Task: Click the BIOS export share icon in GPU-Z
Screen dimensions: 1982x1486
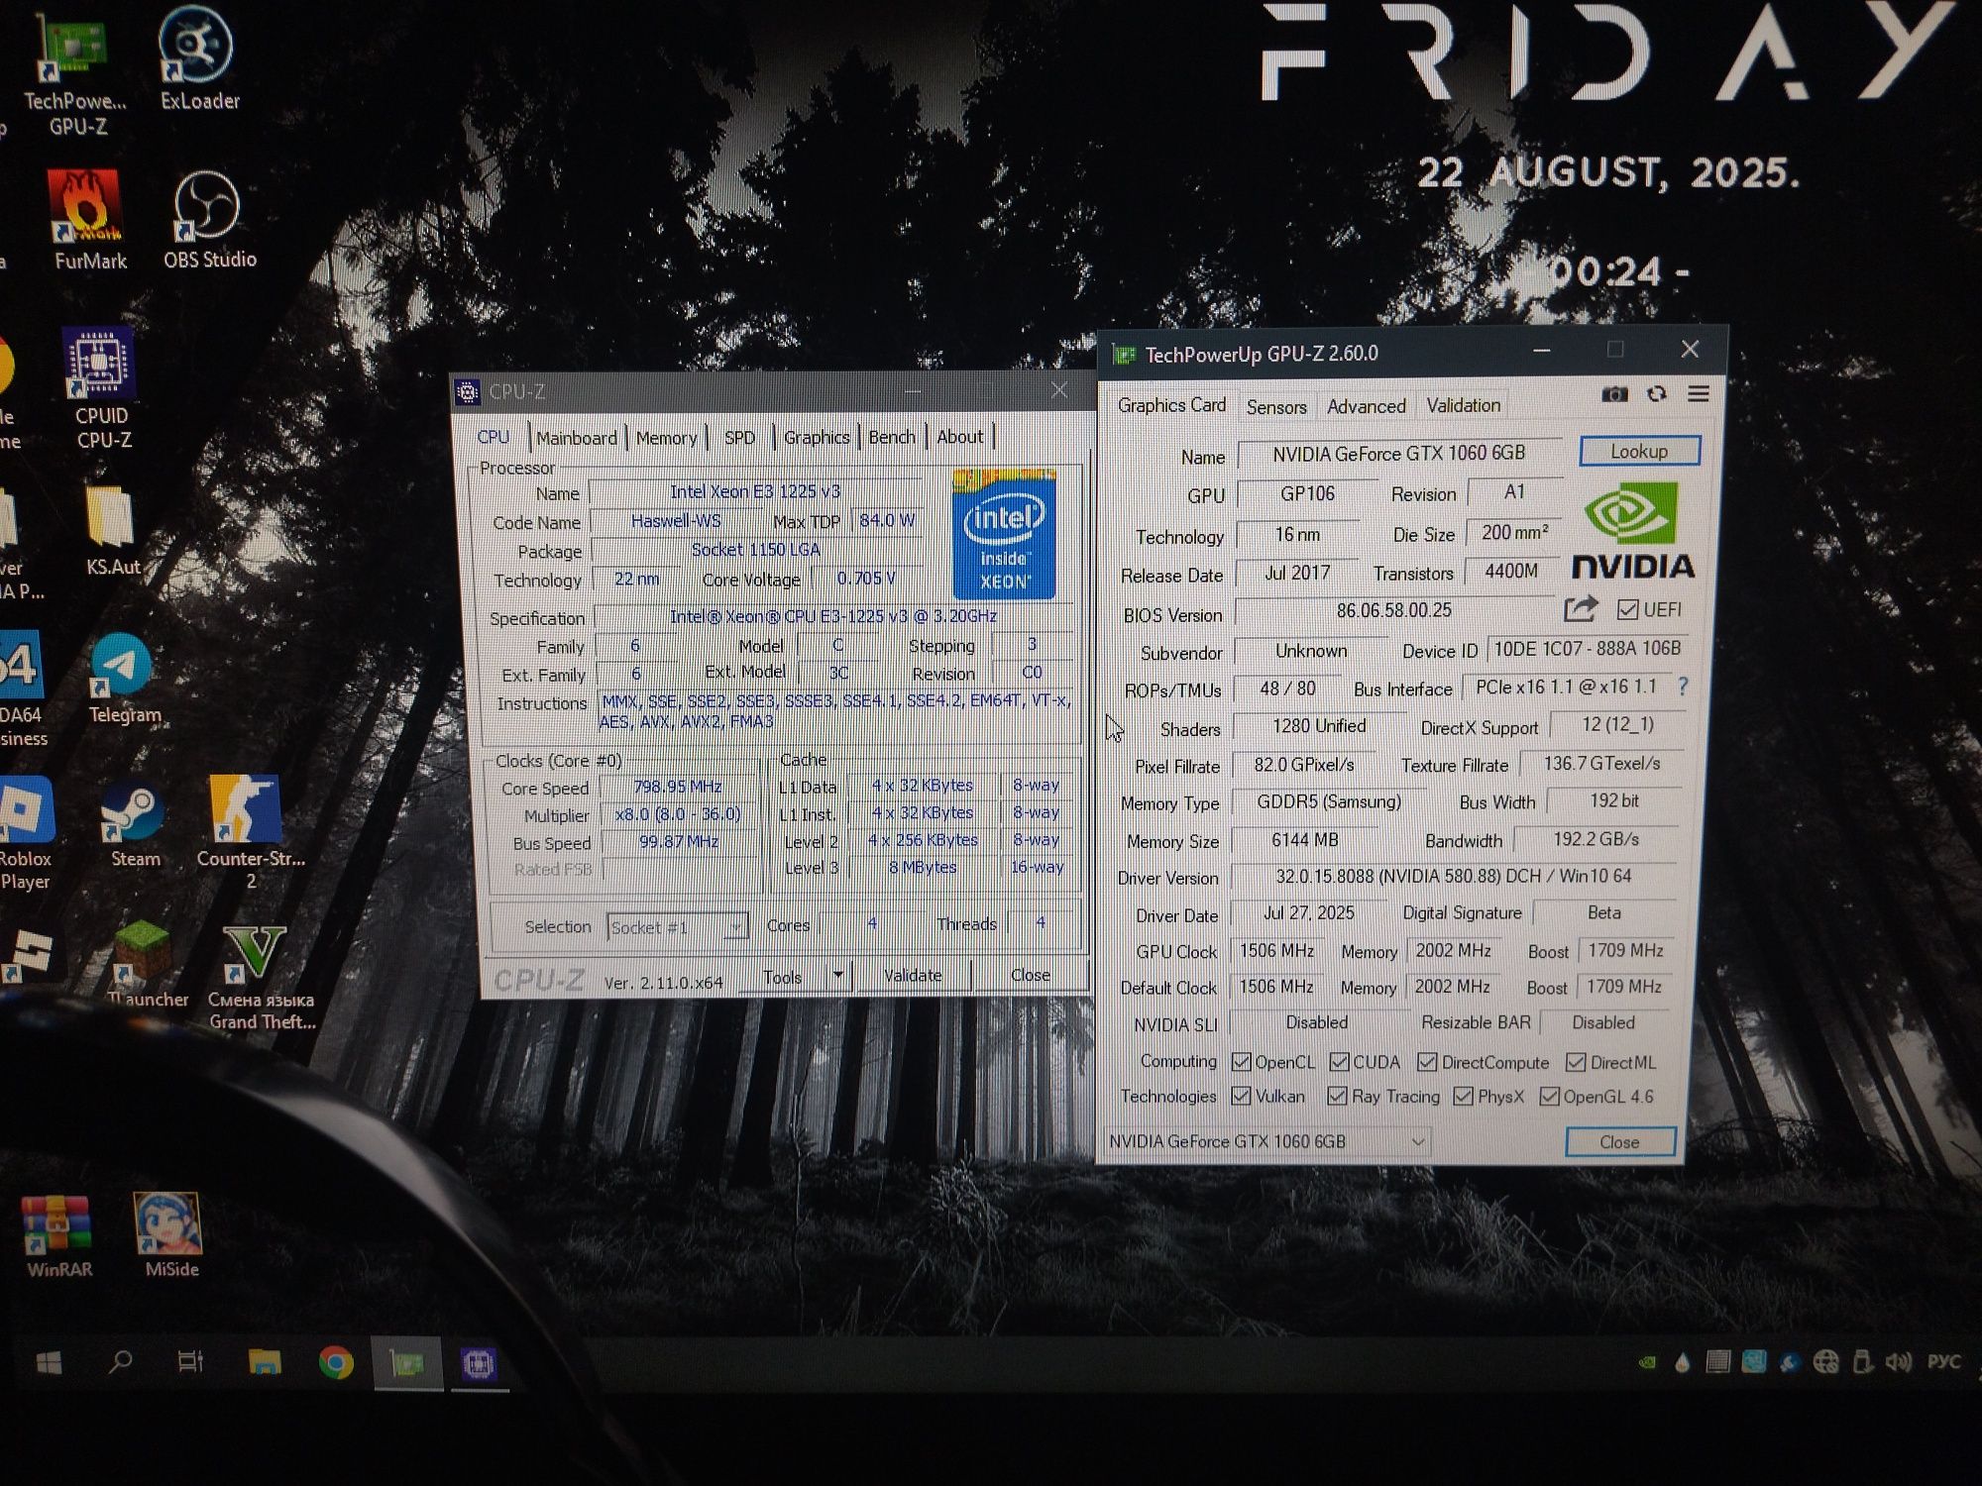Action: [x=1581, y=608]
